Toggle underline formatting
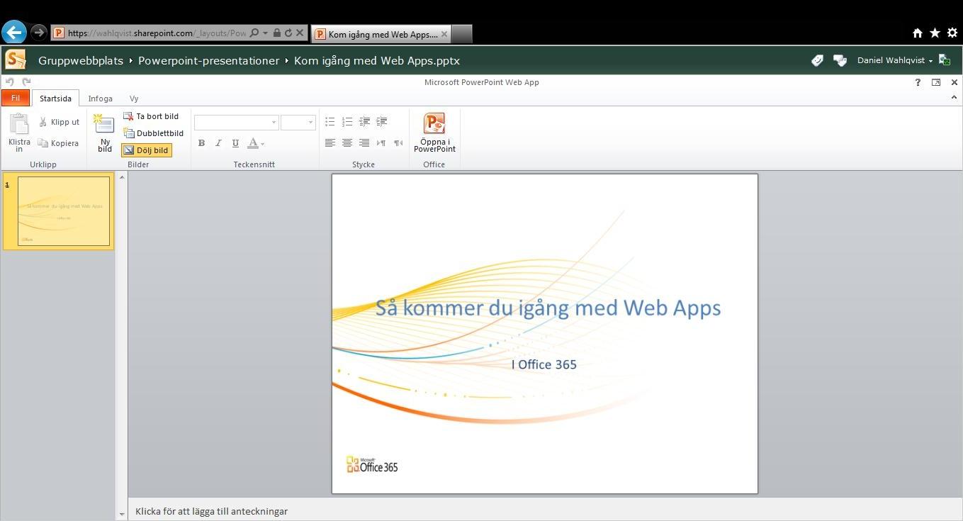Viewport: 963px width, 521px height. click(235, 143)
